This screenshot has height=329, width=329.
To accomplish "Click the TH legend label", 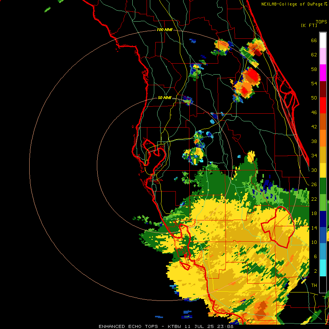I will pos(314,285).
